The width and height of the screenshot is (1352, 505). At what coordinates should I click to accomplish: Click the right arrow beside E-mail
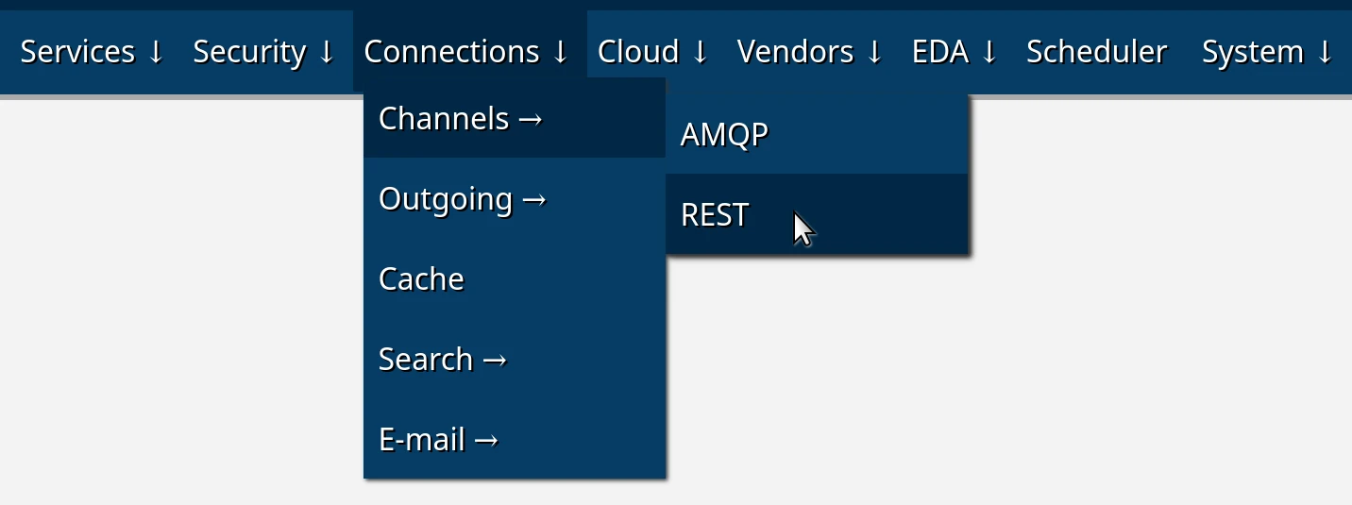486,441
